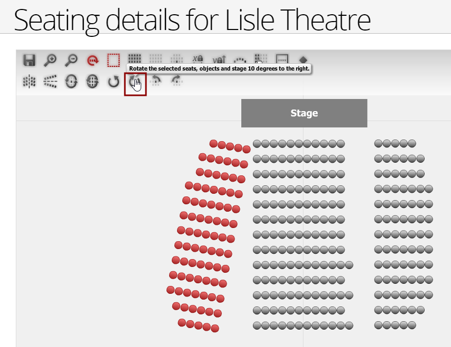The image size is (451, 347).
Task: Click the perspective-skewed seat grid icon
Action: click(29, 82)
